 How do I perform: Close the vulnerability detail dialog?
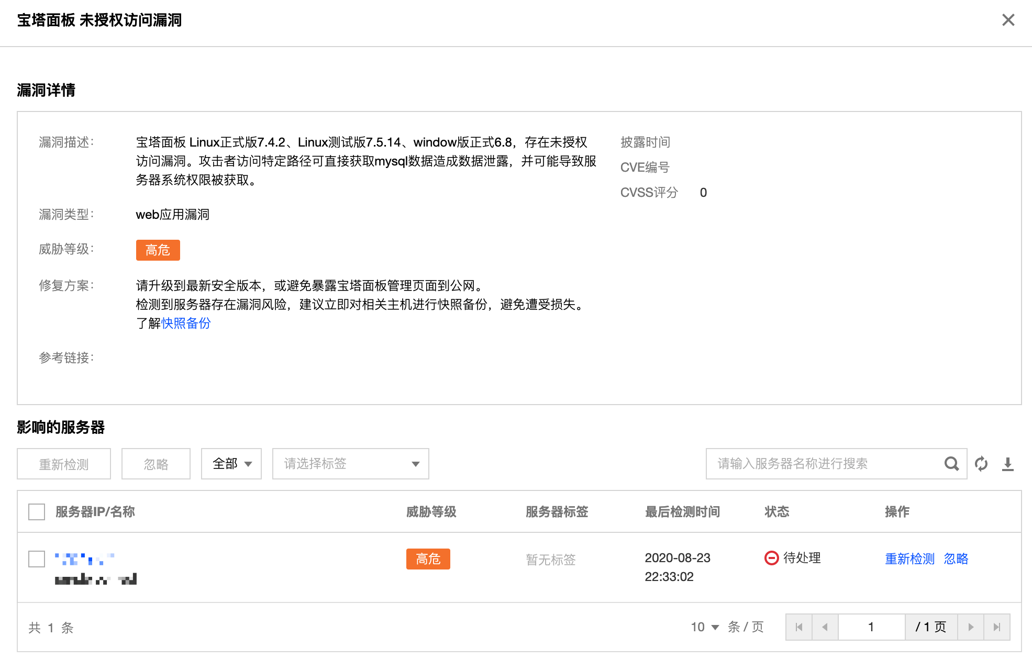click(x=1008, y=20)
